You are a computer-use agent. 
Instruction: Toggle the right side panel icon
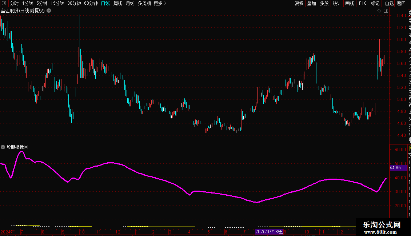386,11
